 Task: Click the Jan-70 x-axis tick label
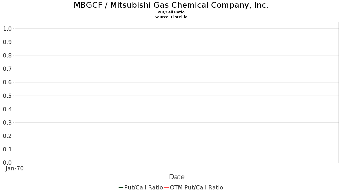(15, 168)
